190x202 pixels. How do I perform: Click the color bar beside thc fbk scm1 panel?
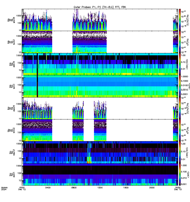pos(180,174)
